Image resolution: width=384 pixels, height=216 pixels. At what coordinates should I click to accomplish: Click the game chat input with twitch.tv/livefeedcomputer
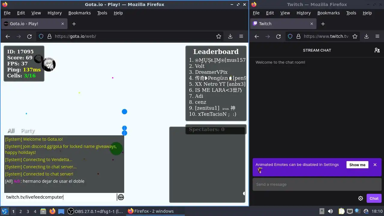[61, 197]
